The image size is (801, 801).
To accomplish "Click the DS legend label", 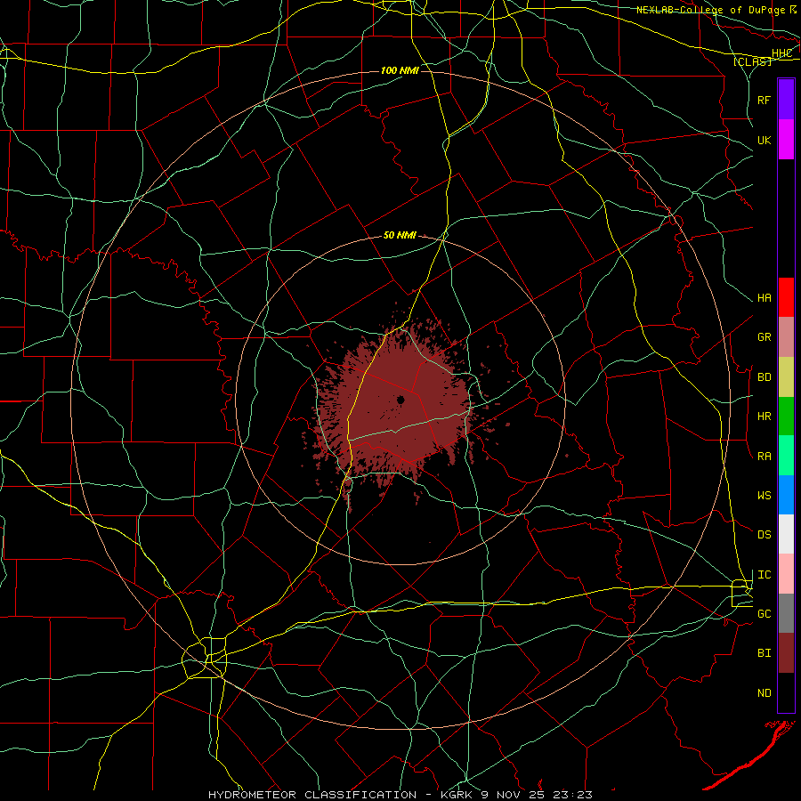I will tap(764, 535).
